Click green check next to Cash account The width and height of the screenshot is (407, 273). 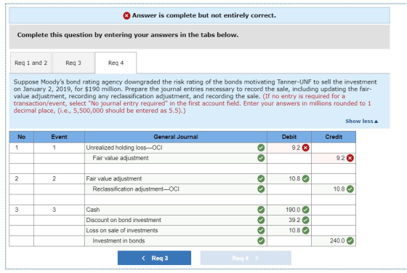261,210
